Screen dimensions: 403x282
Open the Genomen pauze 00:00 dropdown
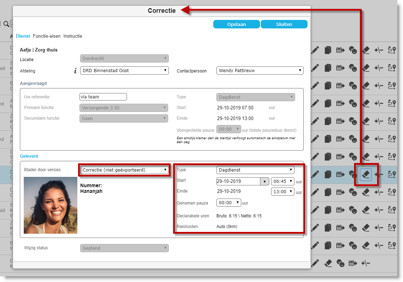(228, 202)
